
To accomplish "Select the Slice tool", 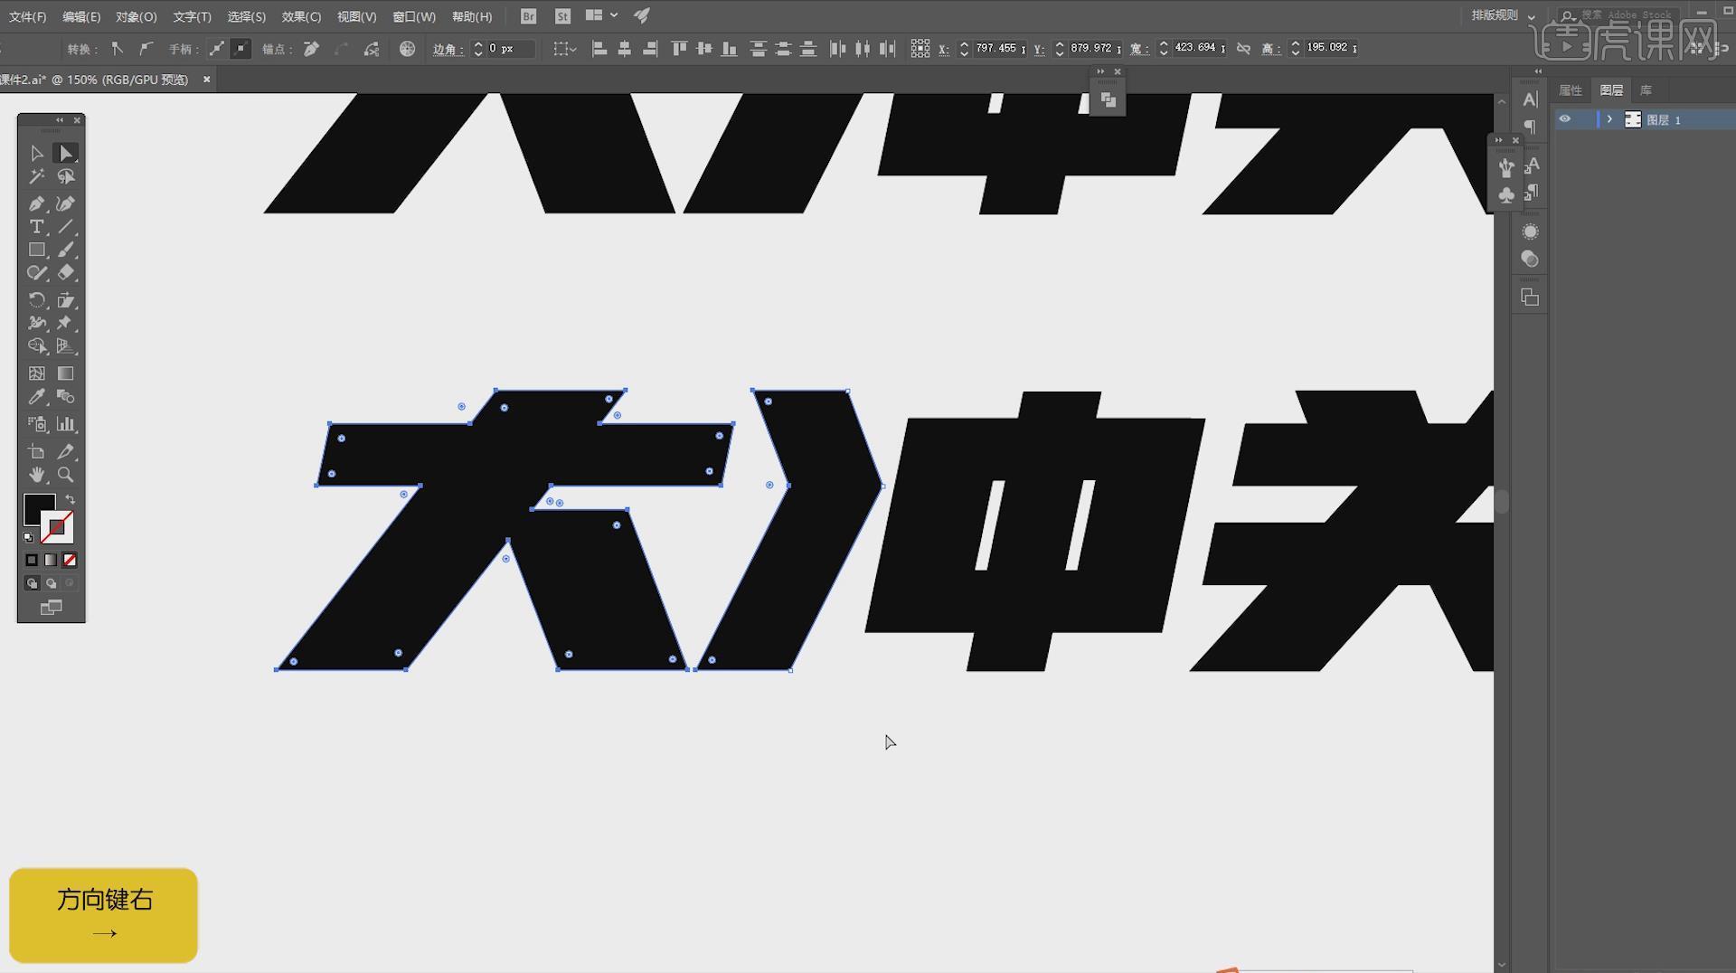I will click(x=65, y=451).
